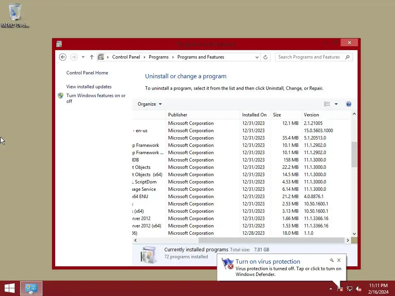
Task: Open the address bar history dropdown
Action: pyautogui.click(x=257, y=57)
